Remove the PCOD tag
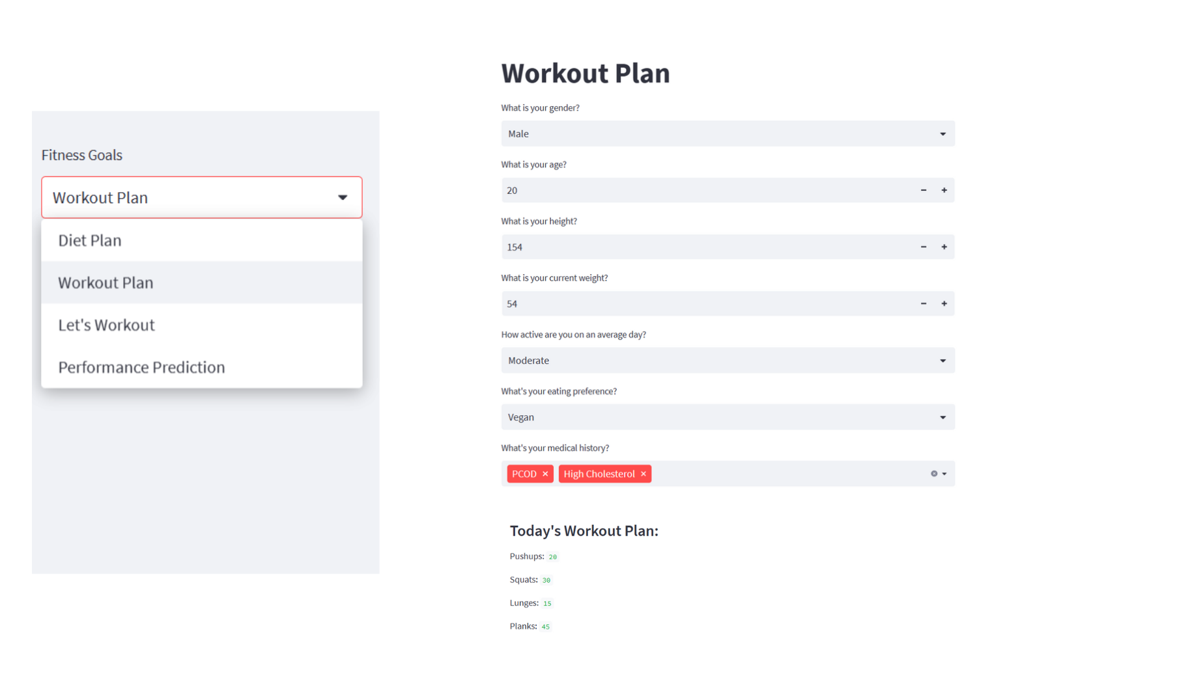This screenshot has height=675, width=1186. [545, 474]
